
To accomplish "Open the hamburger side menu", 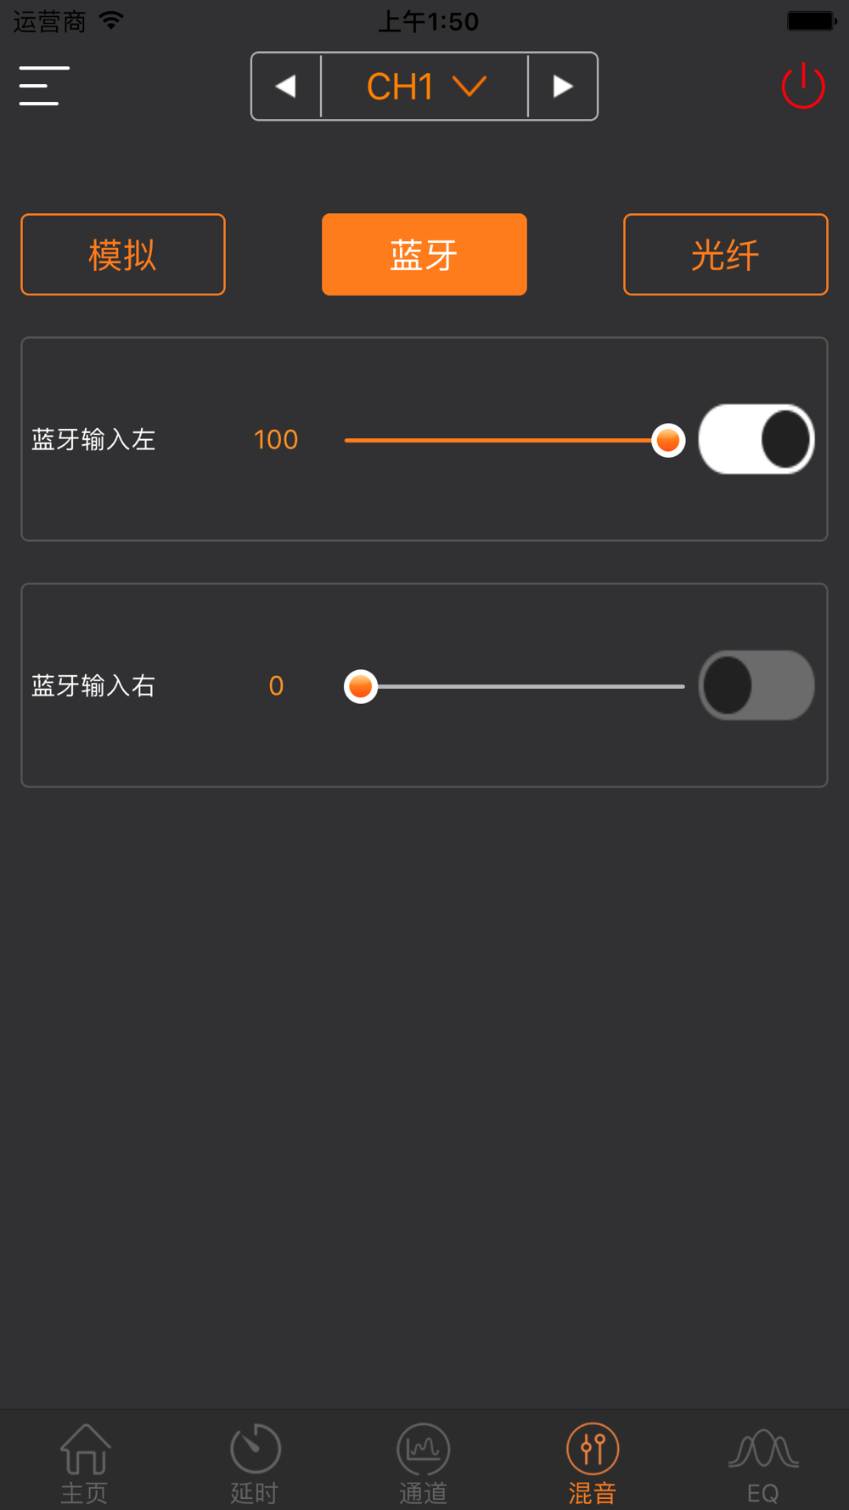I will [x=44, y=86].
